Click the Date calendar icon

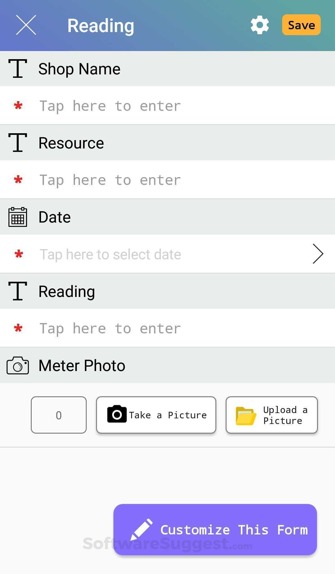[x=18, y=217]
